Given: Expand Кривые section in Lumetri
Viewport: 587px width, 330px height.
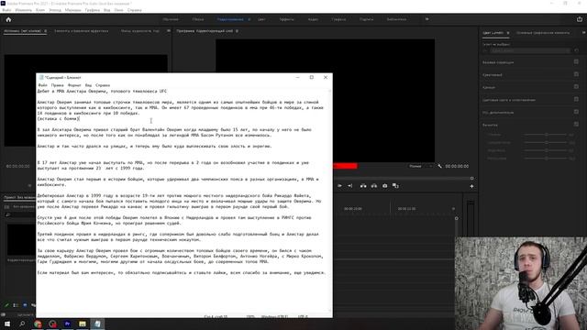Looking at the screenshot, I should (x=489, y=88).
